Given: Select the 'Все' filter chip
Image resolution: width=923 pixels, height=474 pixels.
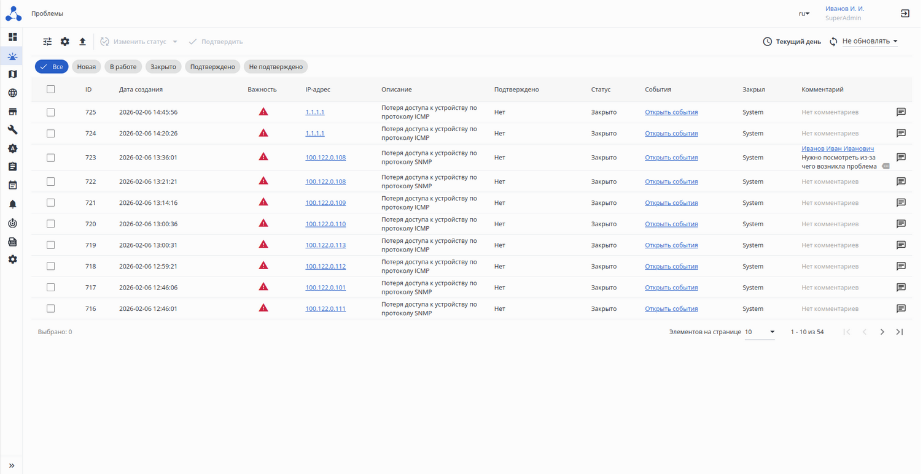Looking at the screenshot, I should [52, 67].
